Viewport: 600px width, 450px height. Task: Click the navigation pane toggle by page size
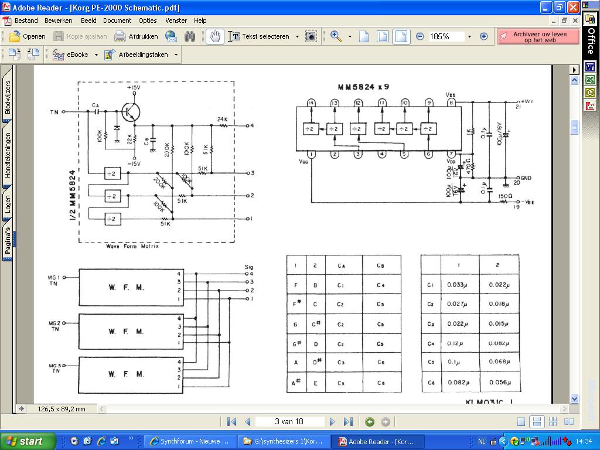(22, 408)
